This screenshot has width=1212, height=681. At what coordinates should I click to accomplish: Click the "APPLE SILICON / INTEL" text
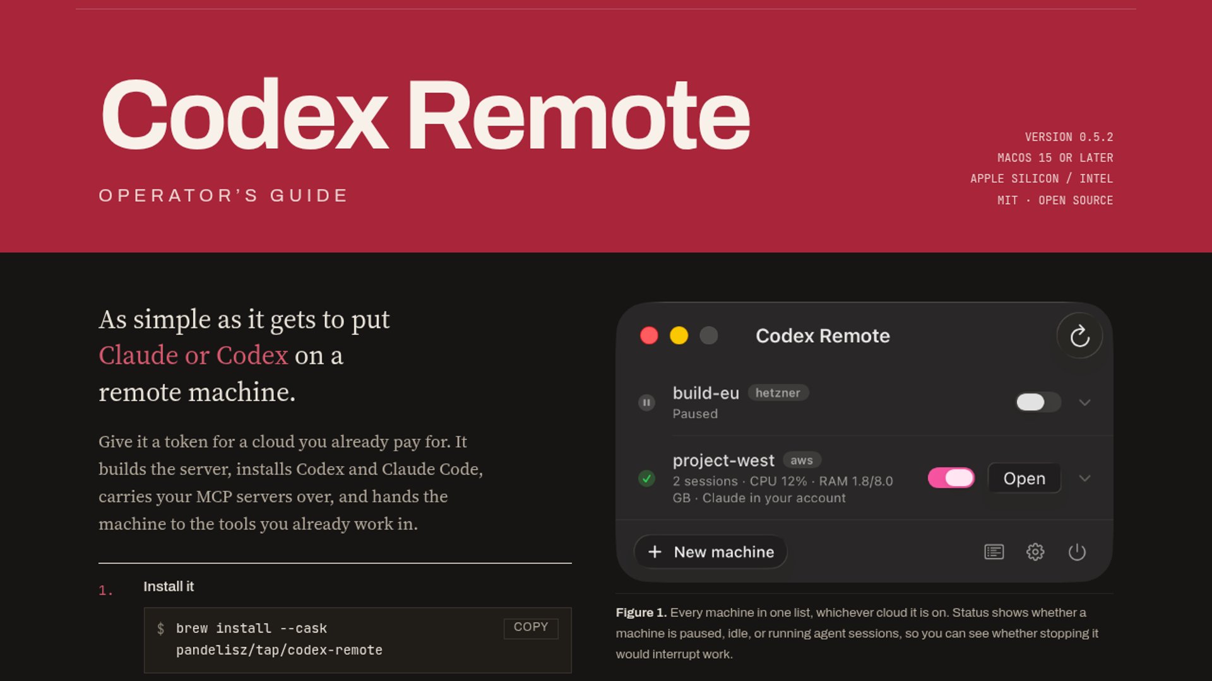tap(1042, 178)
